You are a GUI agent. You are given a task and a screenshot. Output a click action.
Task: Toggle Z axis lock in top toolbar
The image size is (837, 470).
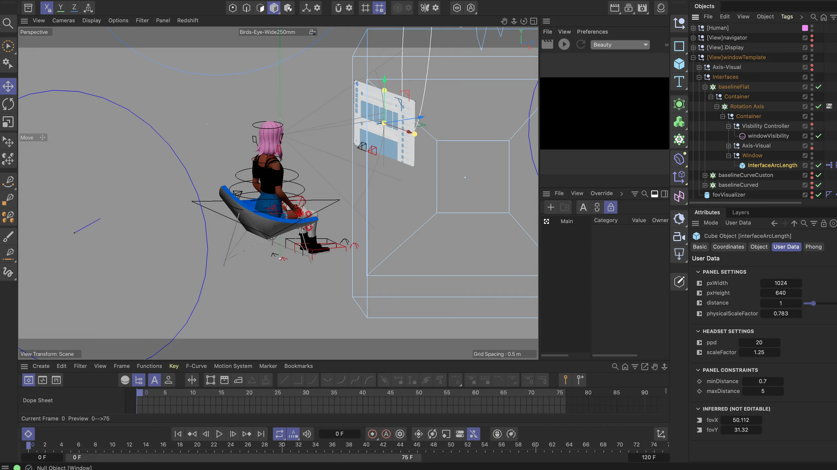click(74, 8)
